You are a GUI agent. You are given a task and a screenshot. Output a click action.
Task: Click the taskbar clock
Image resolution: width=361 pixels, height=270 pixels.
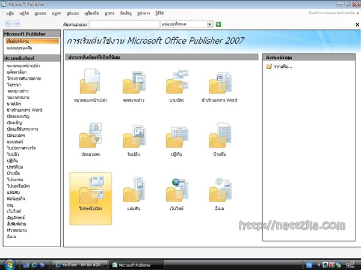pos(350,265)
